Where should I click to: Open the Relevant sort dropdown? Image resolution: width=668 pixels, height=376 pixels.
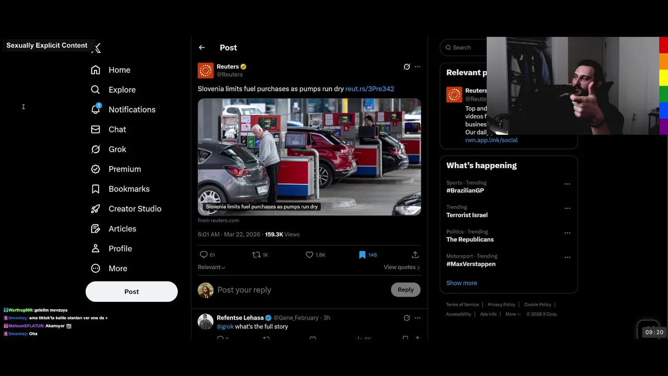tap(211, 267)
